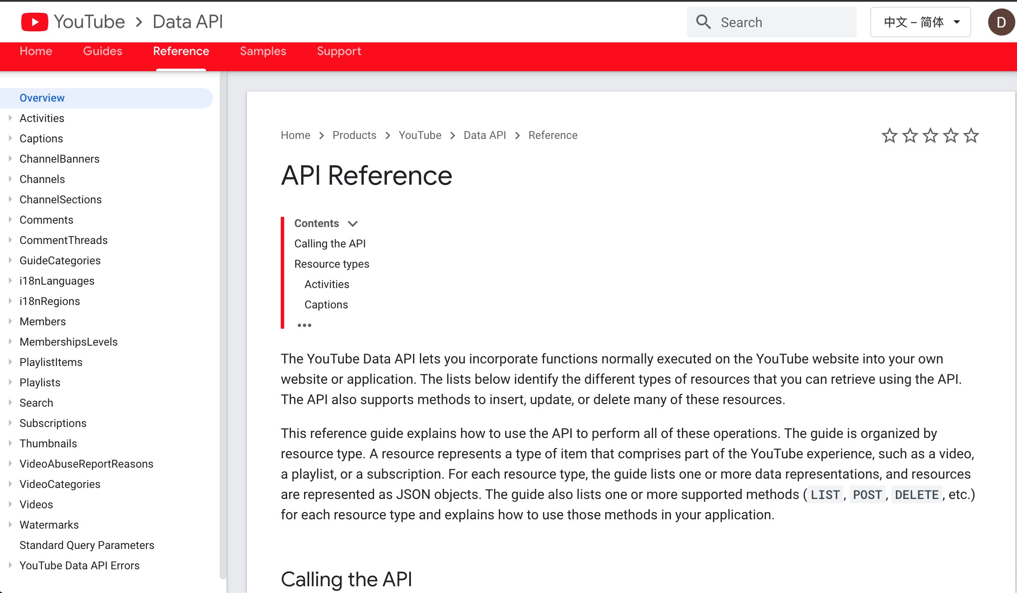The width and height of the screenshot is (1017, 593).
Task: Jump to Resource types in contents
Action: (x=332, y=264)
